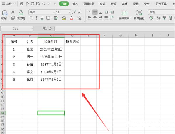Click the Auto Wrap text icon
The height and width of the screenshot is (134, 175).
click(139, 13)
